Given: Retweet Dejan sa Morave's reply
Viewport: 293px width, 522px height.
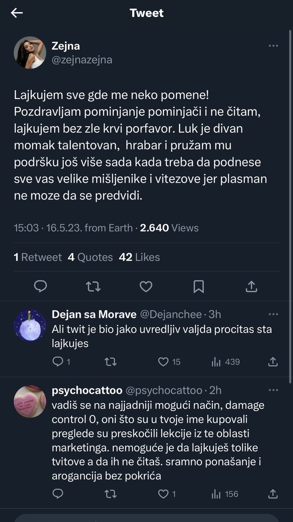Looking at the screenshot, I should [111, 361].
